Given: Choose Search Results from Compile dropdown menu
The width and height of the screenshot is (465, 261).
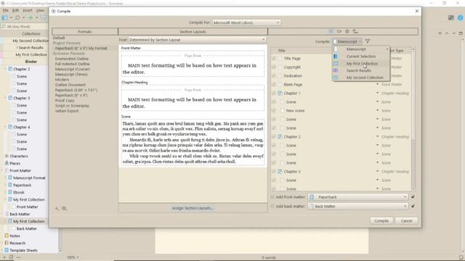Looking at the screenshot, I should click(361, 70).
